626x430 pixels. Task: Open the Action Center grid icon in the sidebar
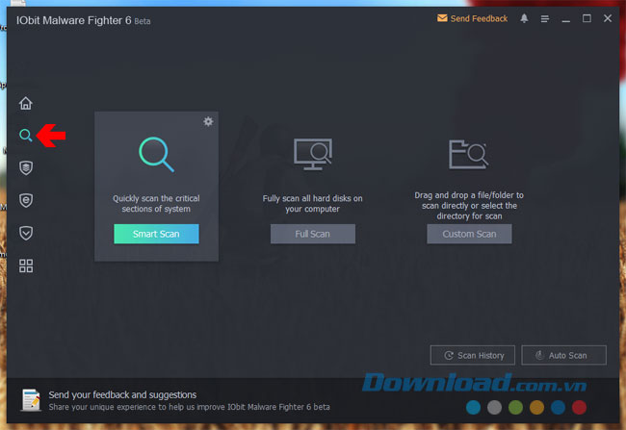(26, 266)
